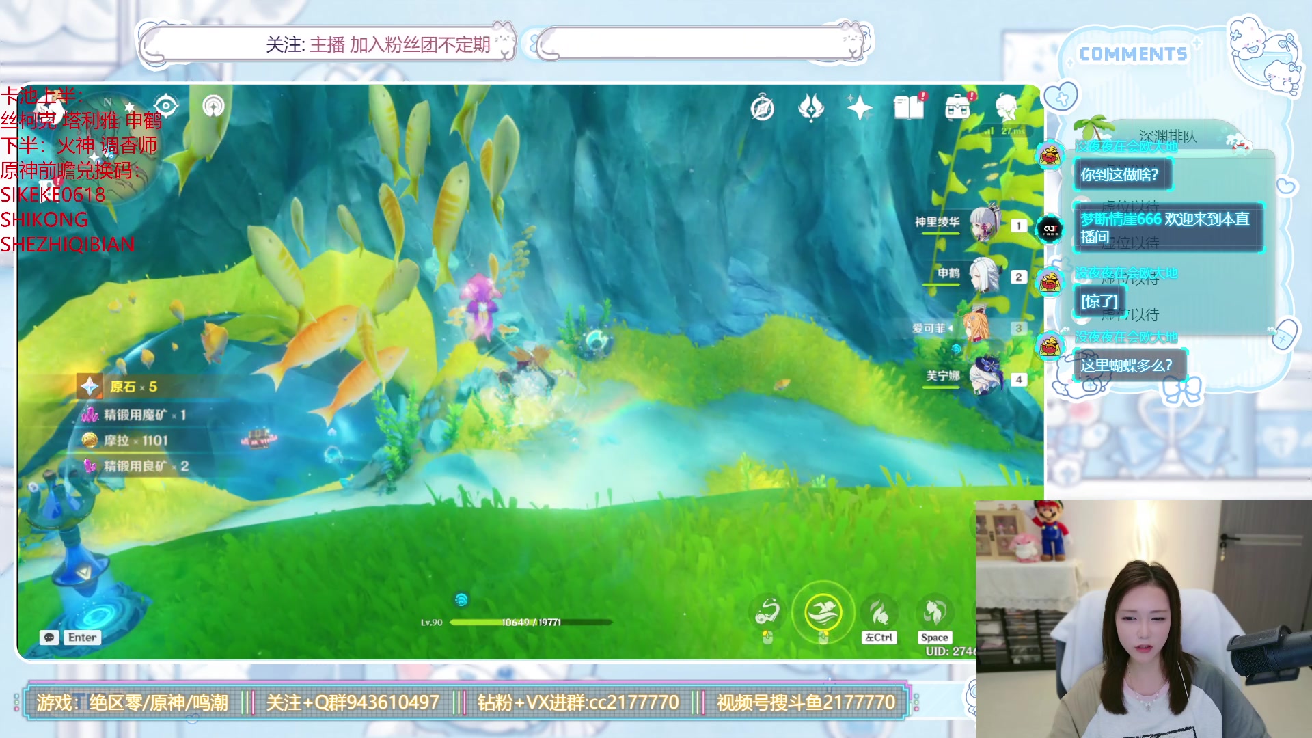The image size is (1312, 738).
Task: Open the wish star icon
Action: point(860,107)
